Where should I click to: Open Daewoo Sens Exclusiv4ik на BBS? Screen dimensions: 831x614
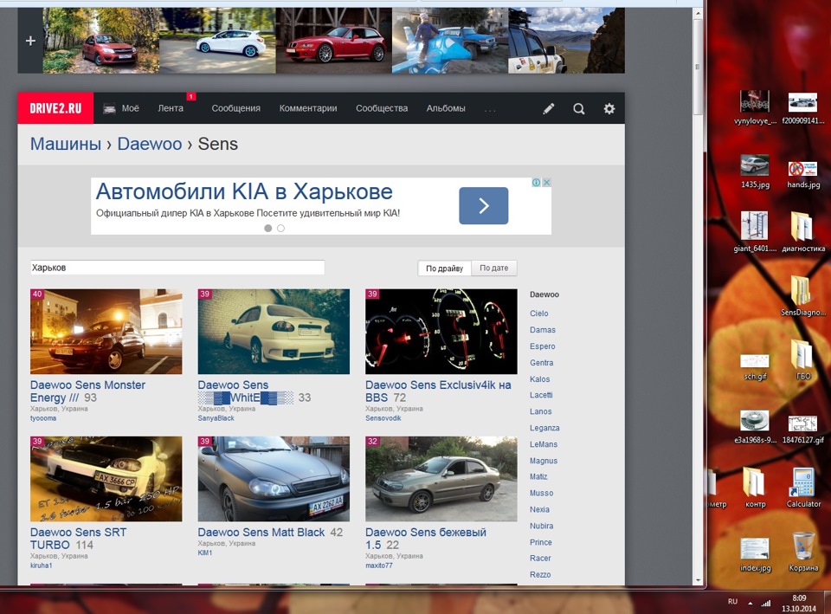[x=438, y=391]
